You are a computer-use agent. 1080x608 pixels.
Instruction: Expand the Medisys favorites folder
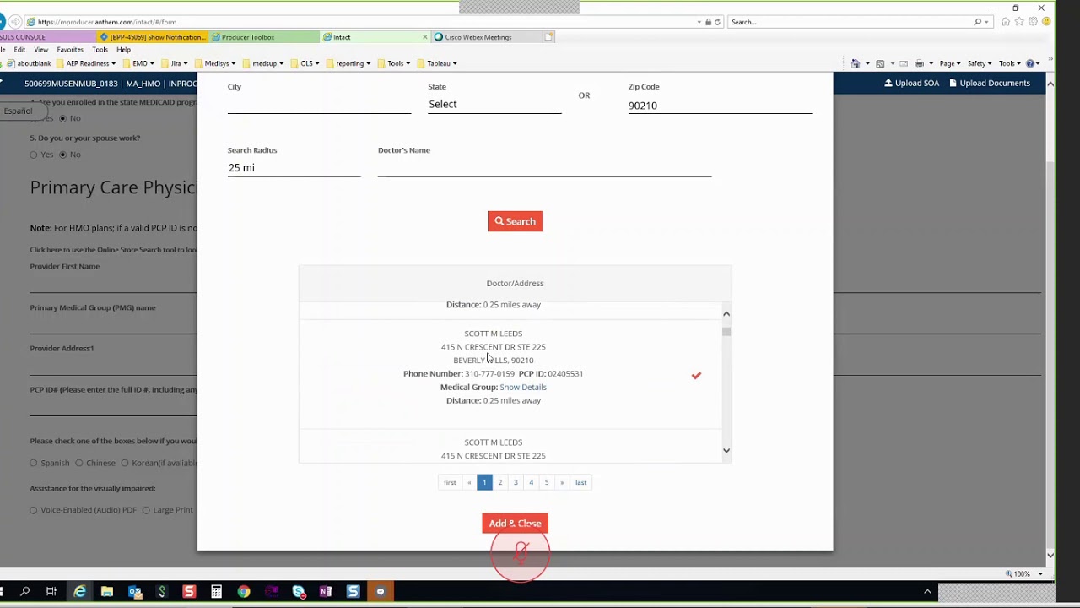[x=214, y=63]
